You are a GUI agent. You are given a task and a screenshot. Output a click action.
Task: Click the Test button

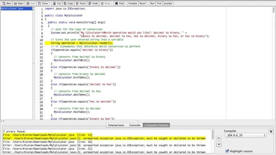[159, 3]
